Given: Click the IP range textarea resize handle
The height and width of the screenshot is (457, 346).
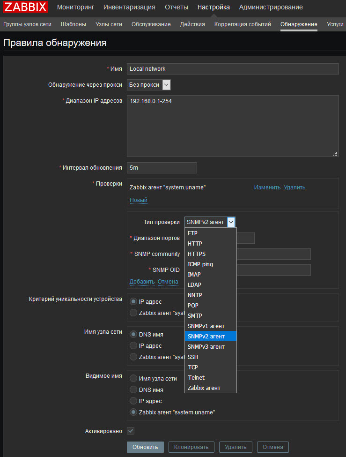Looking at the screenshot, I should pyautogui.click(x=335, y=153).
